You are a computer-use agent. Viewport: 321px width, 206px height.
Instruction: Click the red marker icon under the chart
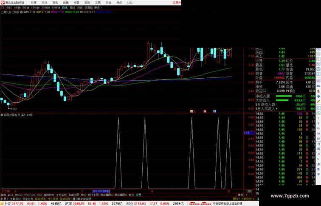205,111
